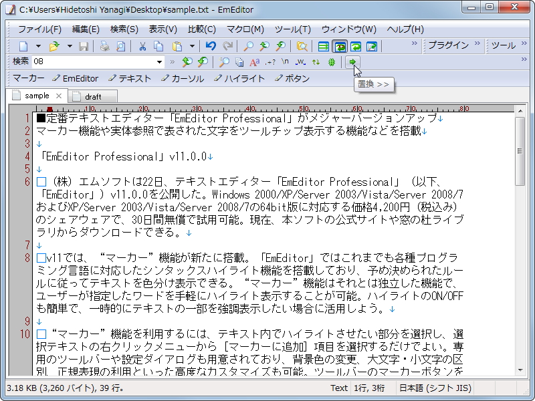Enable regular expressions with the .+? toggle

(270, 61)
